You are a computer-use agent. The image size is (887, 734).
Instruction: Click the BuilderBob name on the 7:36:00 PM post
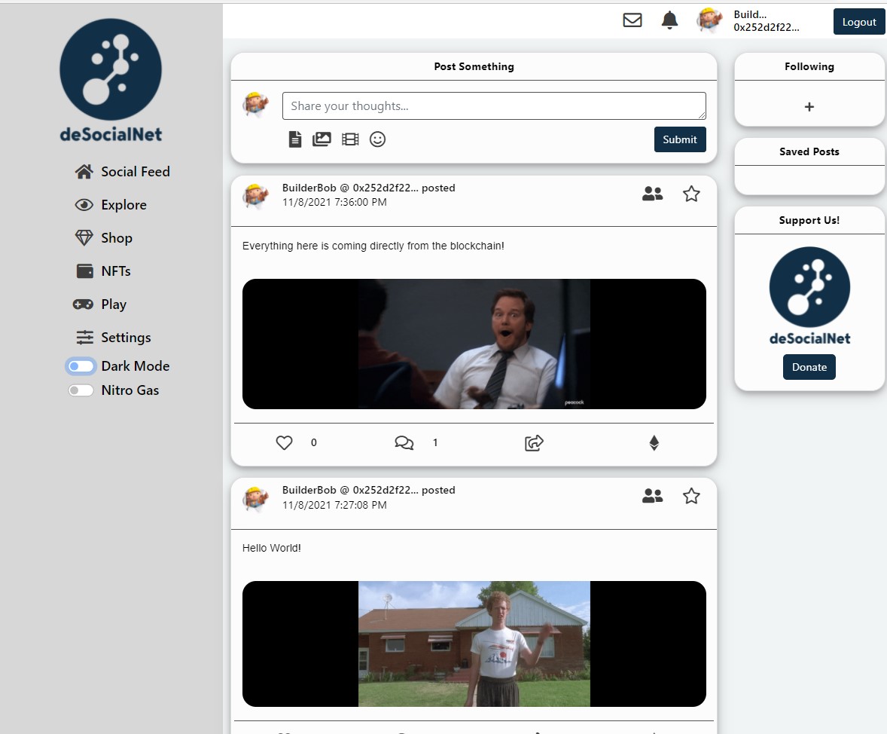[x=309, y=188]
